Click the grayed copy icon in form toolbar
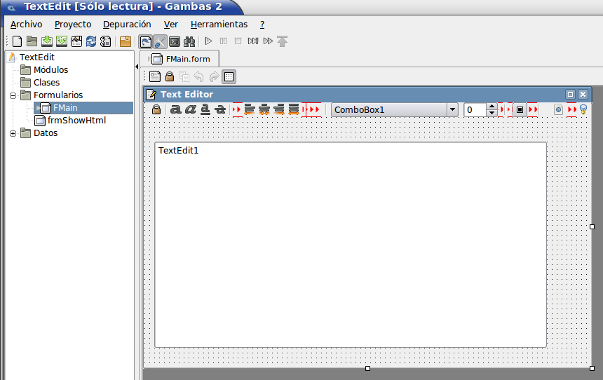This screenshot has width=603, height=380. 184,76
